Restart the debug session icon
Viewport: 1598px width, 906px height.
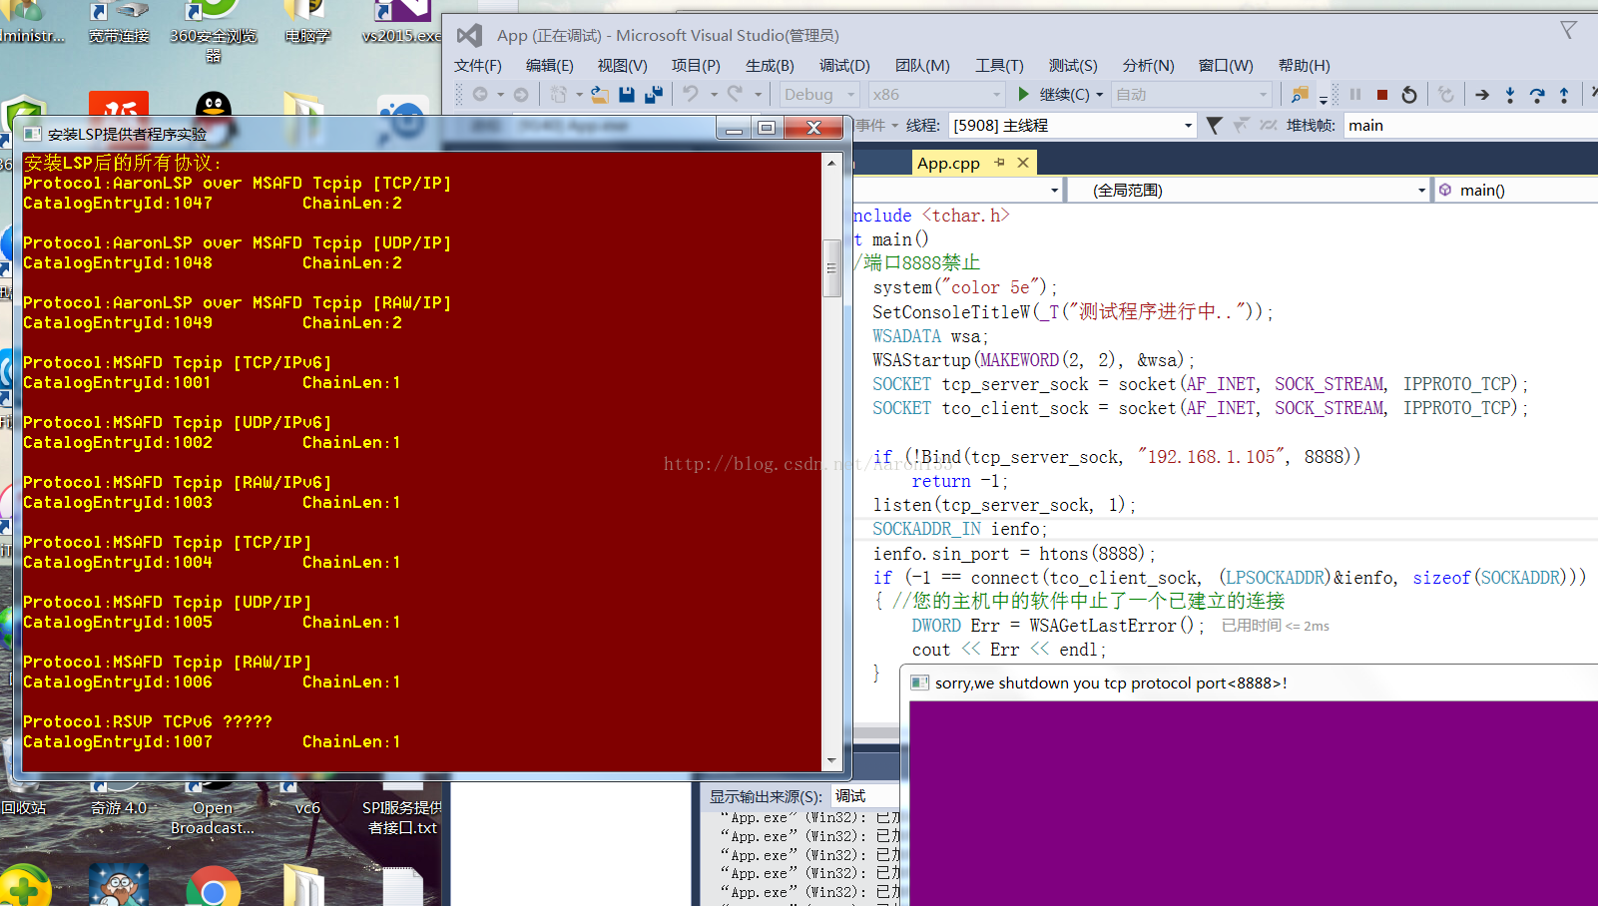[1409, 95]
